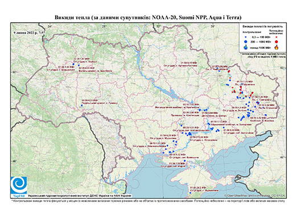
Task: Click the orange flame legend icon
Action: point(277,47)
